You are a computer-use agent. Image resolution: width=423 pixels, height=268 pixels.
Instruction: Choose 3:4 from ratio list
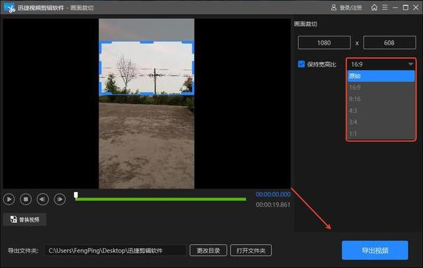[381, 123]
